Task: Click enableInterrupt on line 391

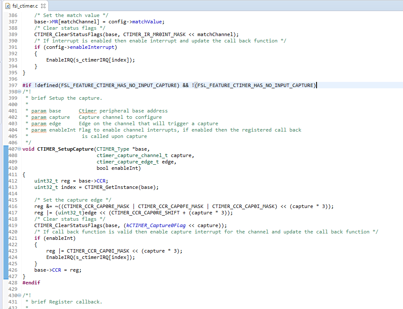Action: (92, 47)
